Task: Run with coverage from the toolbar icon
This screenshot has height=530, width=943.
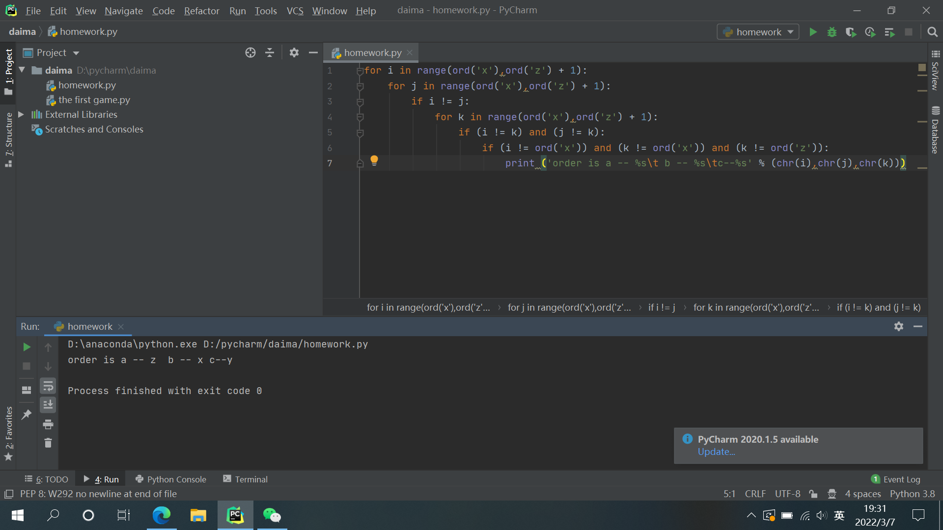Action: pyautogui.click(x=851, y=32)
